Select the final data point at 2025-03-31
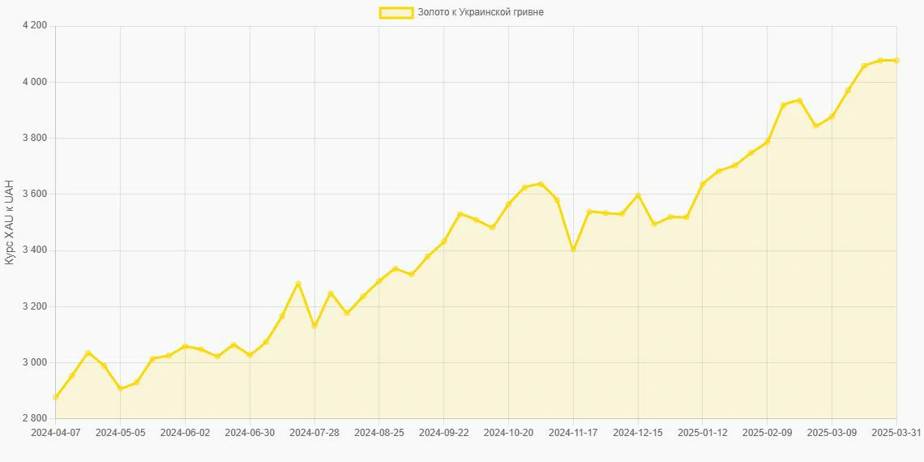 pyautogui.click(x=897, y=60)
